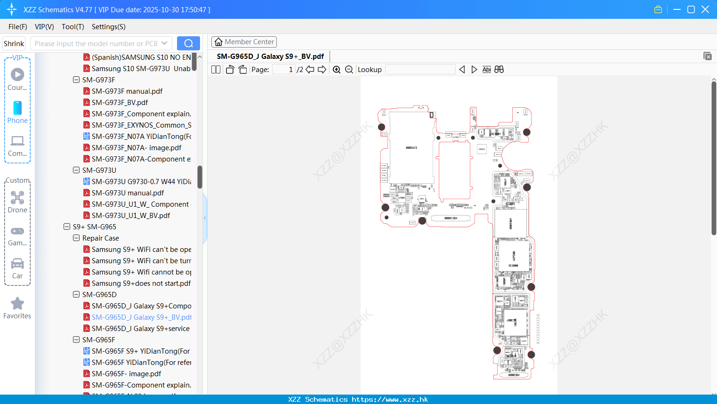Click the blue search button
This screenshot has height=404, width=717.
[x=188, y=43]
